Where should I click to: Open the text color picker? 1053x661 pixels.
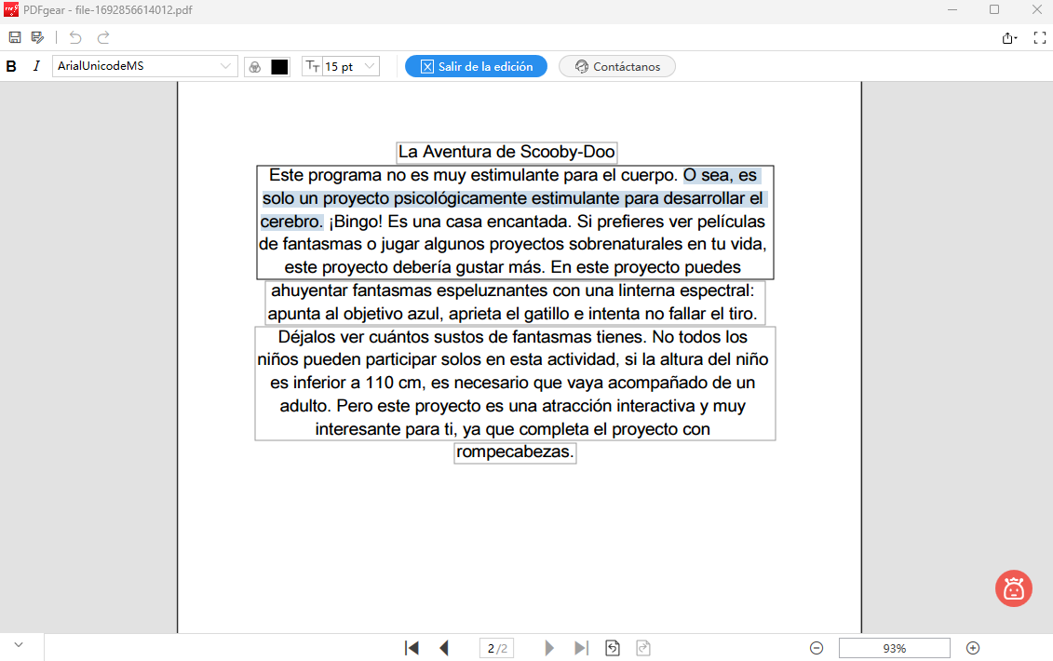click(x=253, y=66)
